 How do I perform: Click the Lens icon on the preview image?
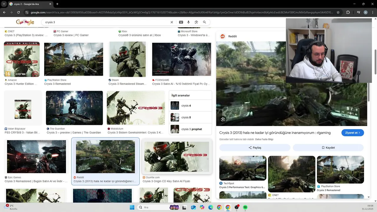coord(223,119)
